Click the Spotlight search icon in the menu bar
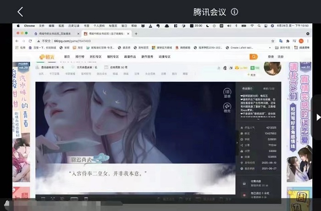This screenshot has height=211, width=321. (x=259, y=26)
